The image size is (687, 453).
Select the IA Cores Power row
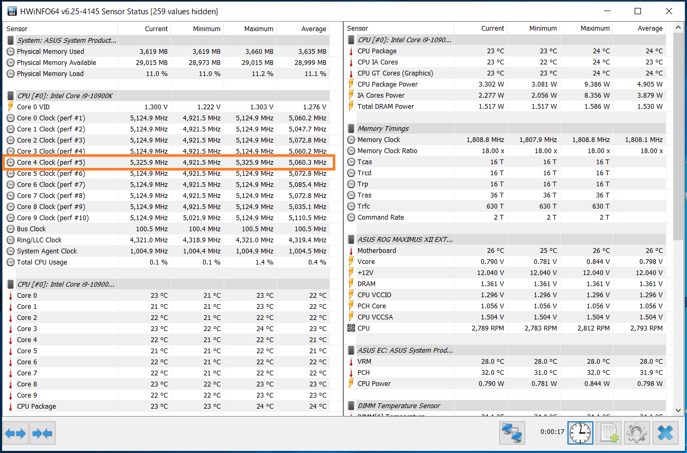coord(506,96)
